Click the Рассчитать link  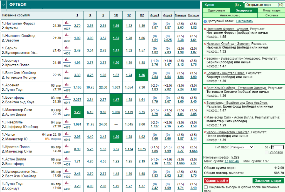244,21
